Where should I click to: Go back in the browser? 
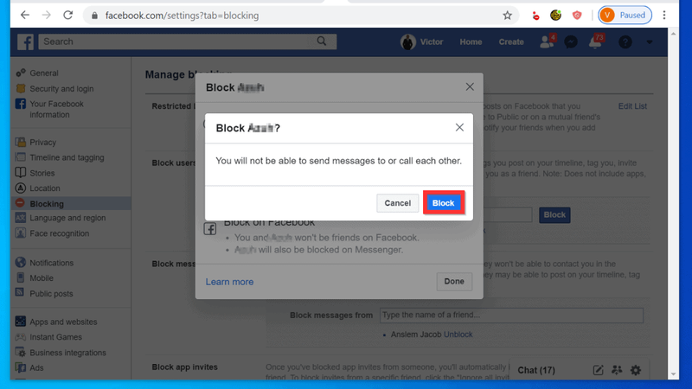click(x=25, y=15)
